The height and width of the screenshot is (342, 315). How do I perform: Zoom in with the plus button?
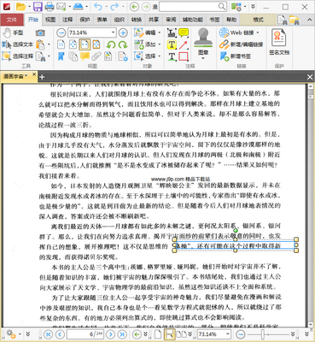[x=123, y=32]
